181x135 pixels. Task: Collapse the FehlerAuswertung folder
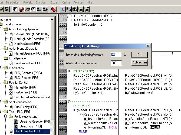(6, 117)
